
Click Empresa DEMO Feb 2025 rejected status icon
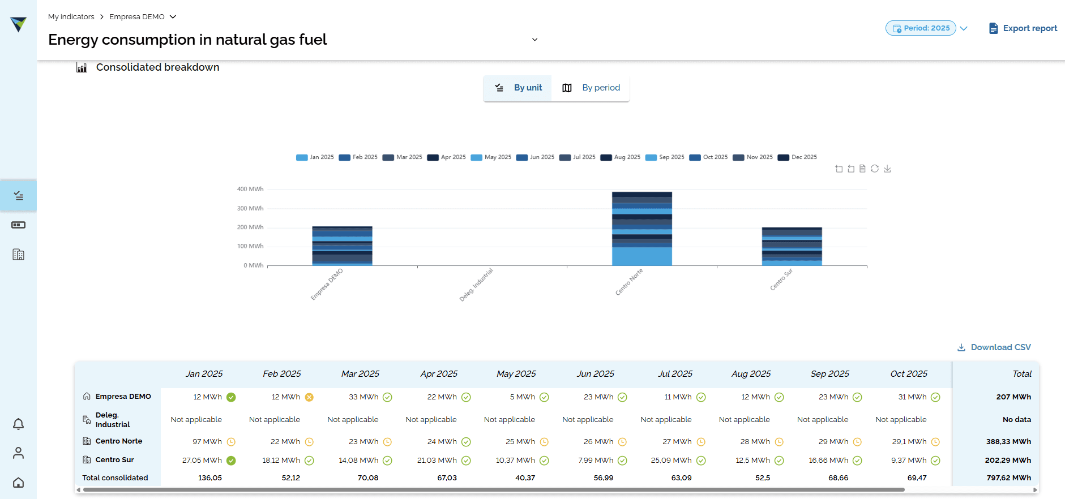[x=309, y=397]
